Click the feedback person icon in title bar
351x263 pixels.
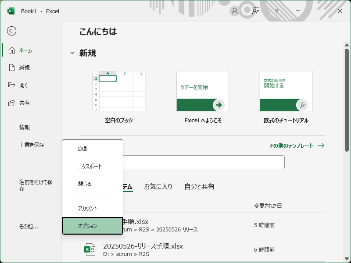click(256, 11)
